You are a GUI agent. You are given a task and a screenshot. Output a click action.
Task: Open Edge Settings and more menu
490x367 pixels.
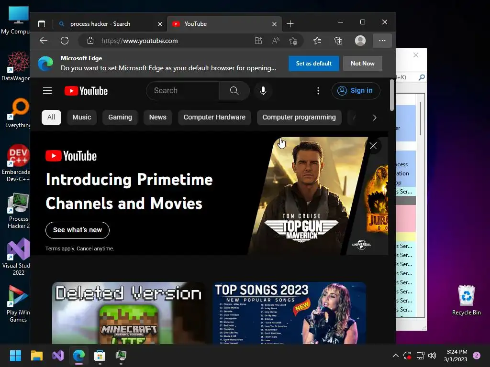[382, 41]
